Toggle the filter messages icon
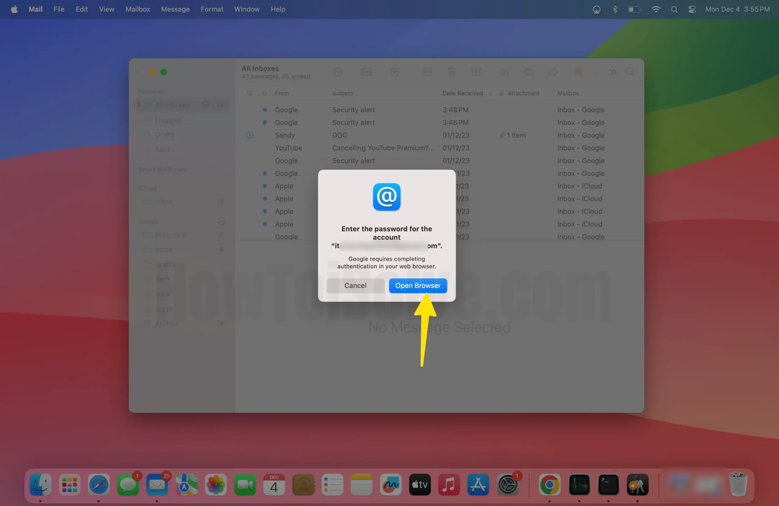The width and height of the screenshot is (779, 506). point(338,72)
